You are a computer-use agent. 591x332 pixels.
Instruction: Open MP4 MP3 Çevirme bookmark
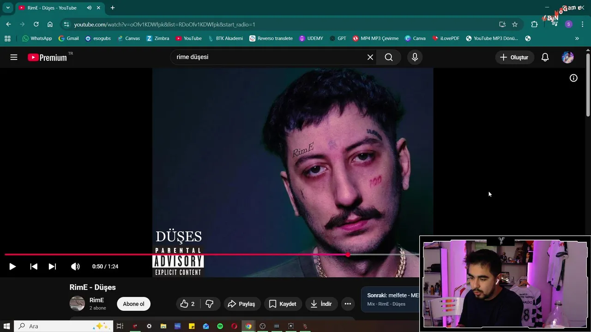click(375, 38)
